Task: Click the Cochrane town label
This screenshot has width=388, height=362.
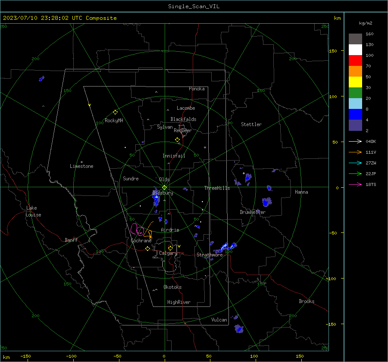Action: (141, 241)
